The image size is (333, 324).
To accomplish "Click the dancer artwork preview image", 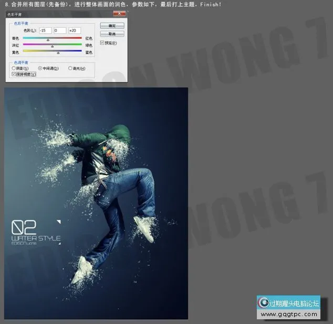I will (x=96, y=203).
